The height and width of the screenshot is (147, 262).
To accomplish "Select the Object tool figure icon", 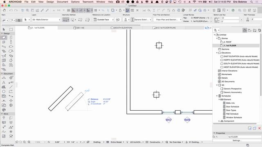I will point(4,65).
